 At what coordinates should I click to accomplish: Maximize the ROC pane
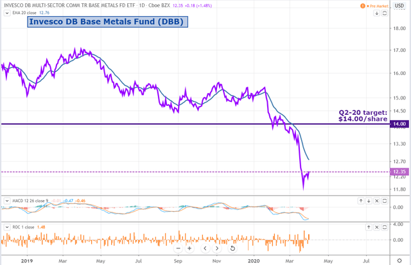385,227
